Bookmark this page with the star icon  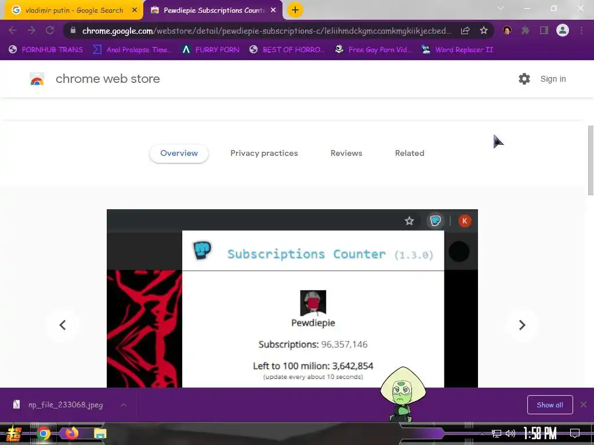[484, 30]
